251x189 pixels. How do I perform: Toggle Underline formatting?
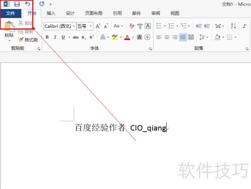63,37
